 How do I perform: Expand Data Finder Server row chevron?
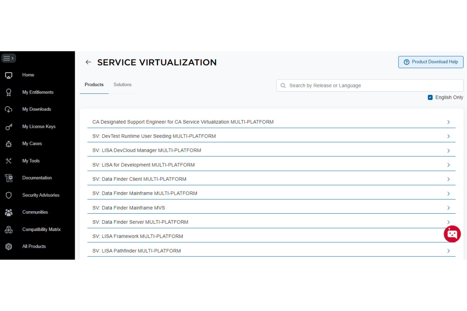coord(448,222)
